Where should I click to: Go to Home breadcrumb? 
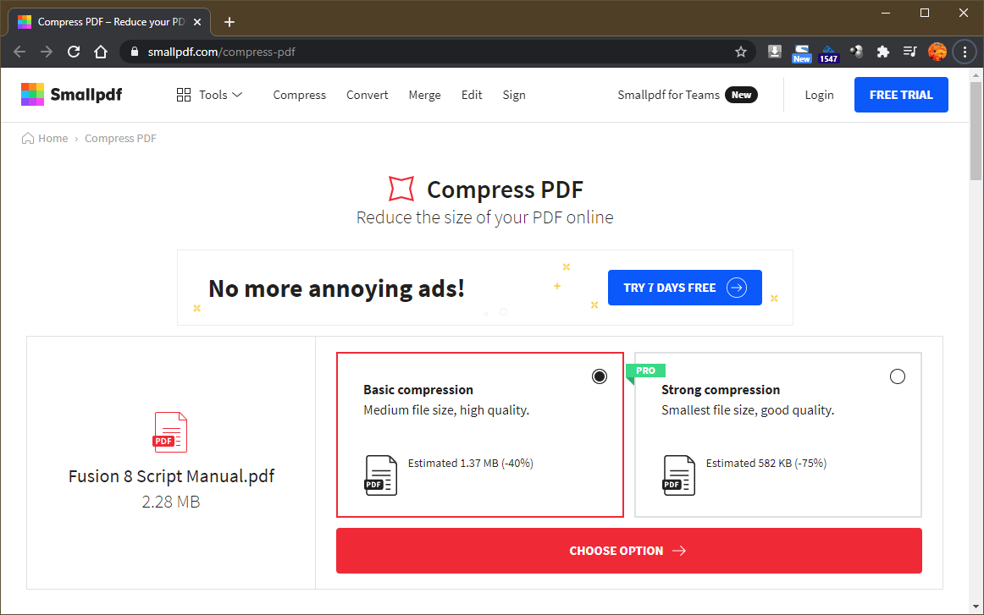click(x=45, y=138)
